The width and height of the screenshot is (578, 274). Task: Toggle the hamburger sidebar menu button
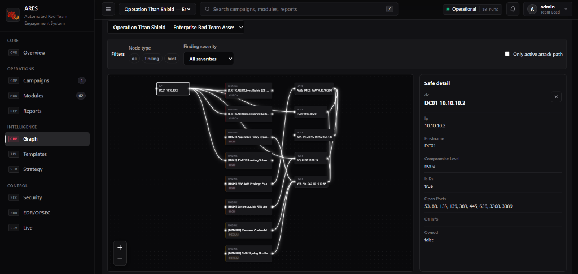(108, 9)
